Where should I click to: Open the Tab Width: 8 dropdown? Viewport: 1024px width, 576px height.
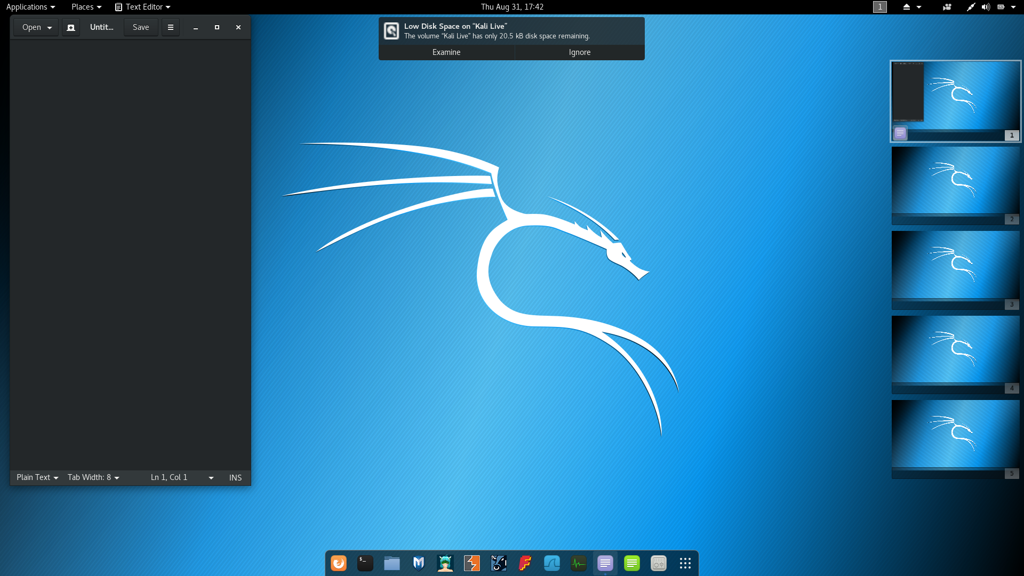tap(93, 477)
